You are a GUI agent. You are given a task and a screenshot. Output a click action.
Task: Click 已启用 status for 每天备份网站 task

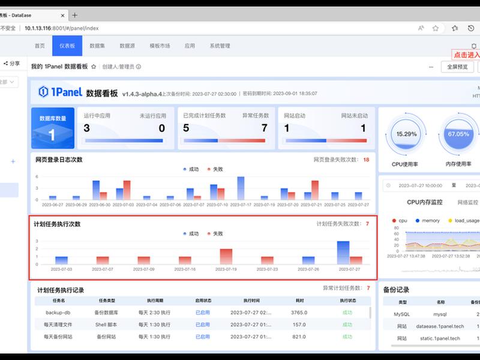(202, 337)
